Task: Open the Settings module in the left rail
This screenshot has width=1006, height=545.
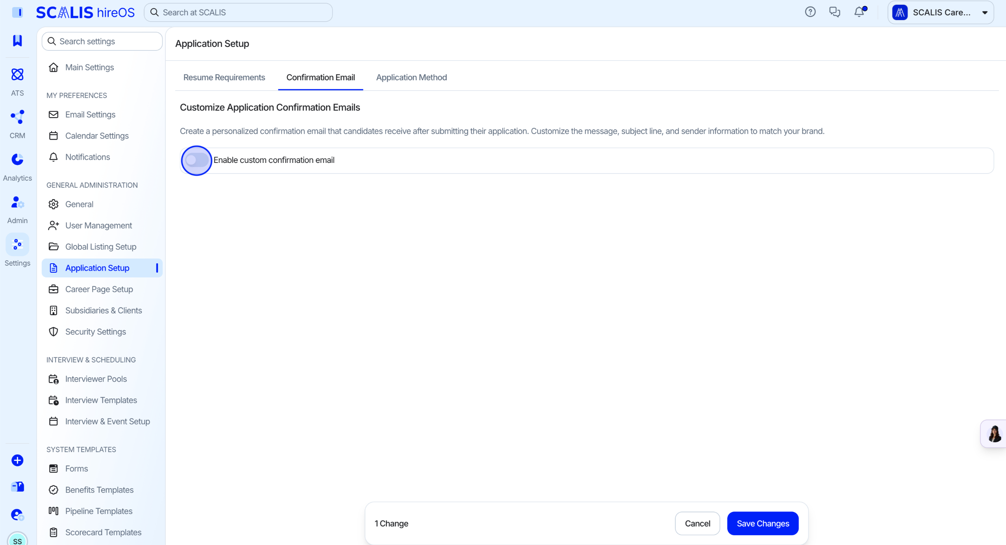Action: pos(17,250)
